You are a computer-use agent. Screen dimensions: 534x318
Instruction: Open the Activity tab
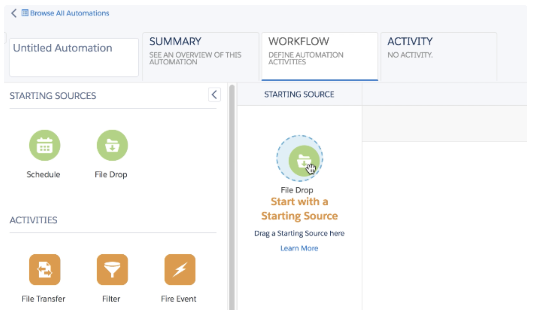438,55
